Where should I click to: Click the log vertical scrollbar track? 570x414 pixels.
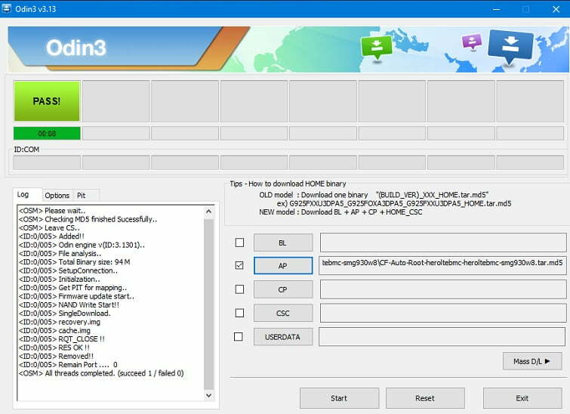(208, 304)
